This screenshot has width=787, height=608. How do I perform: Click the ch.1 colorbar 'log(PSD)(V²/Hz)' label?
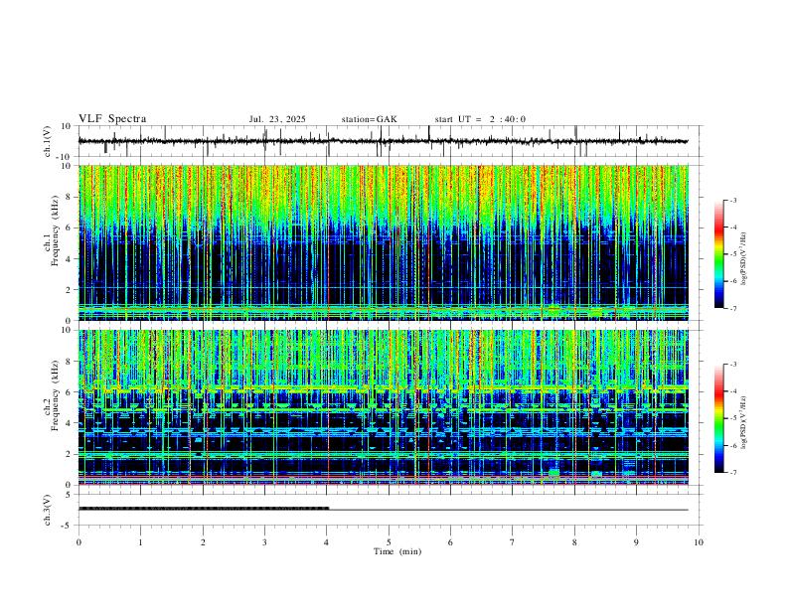coord(744,259)
